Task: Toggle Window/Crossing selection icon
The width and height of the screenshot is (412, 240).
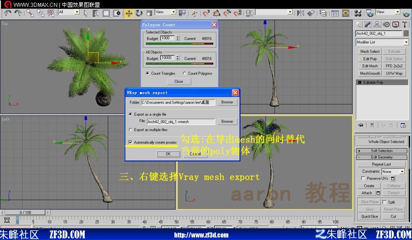Action: click(x=116, y=13)
